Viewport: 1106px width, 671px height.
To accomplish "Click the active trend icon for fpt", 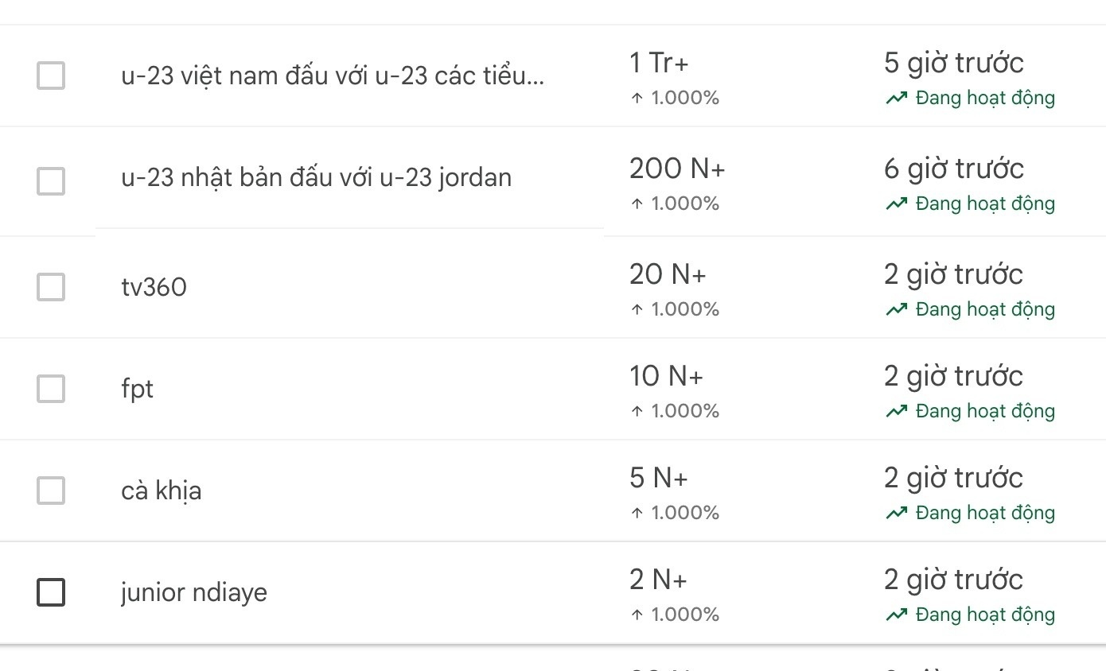I will 896,411.
